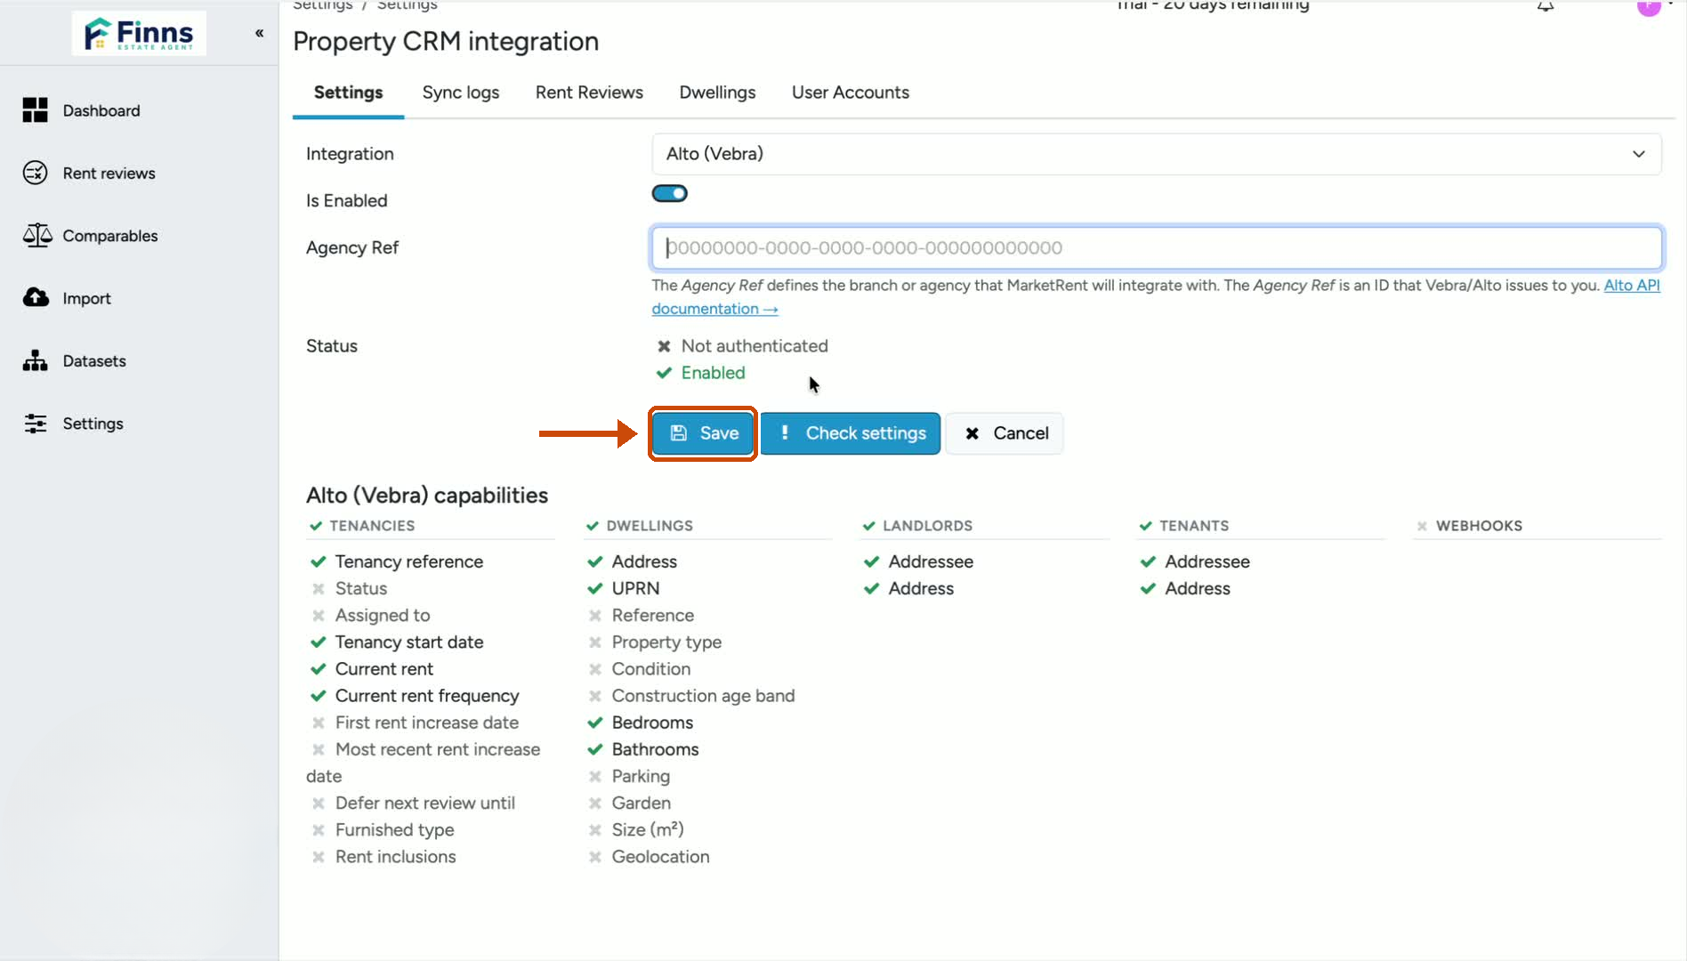Screen dimensions: 1687x961
Task: Click the Parking capability text
Action: point(641,777)
